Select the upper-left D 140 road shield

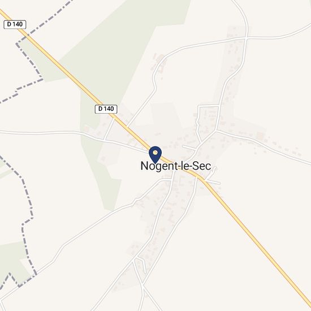tap(15, 24)
